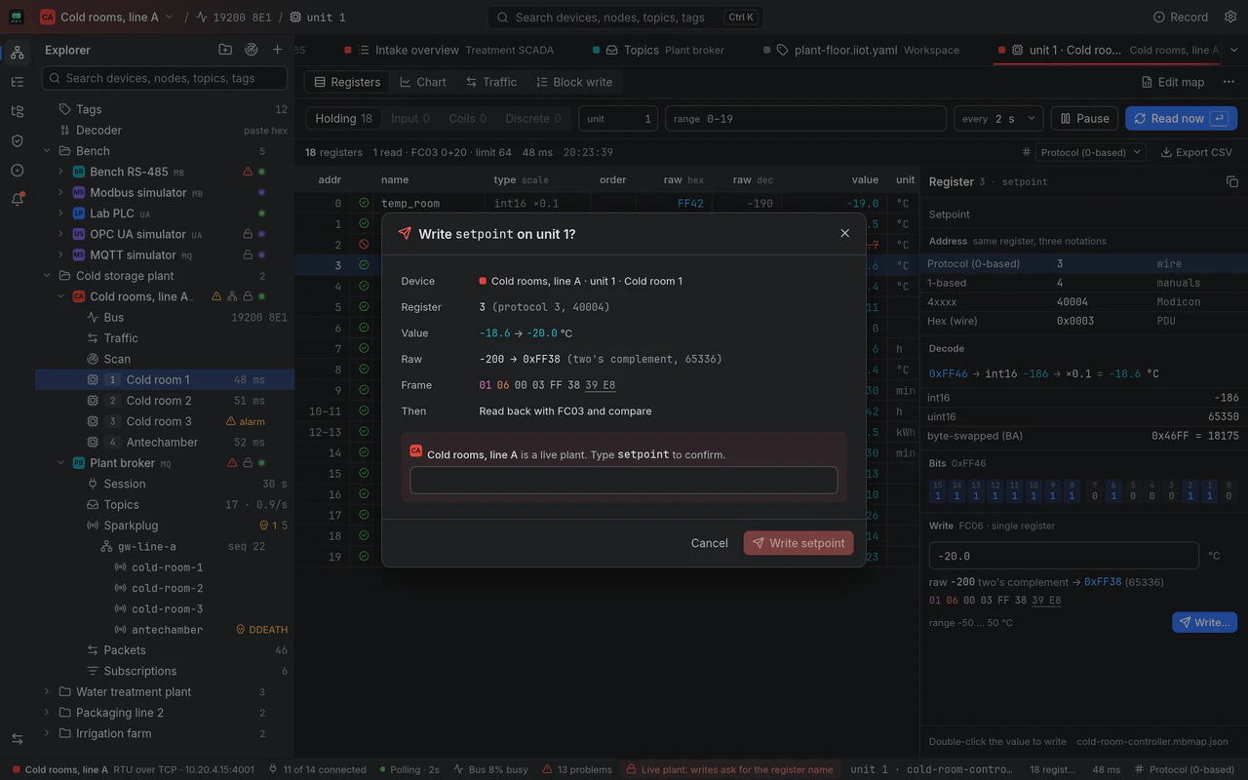Switch to the Block write tab
The height and width of the screenshot is (780, 1248).
click(x=574, y=82)
